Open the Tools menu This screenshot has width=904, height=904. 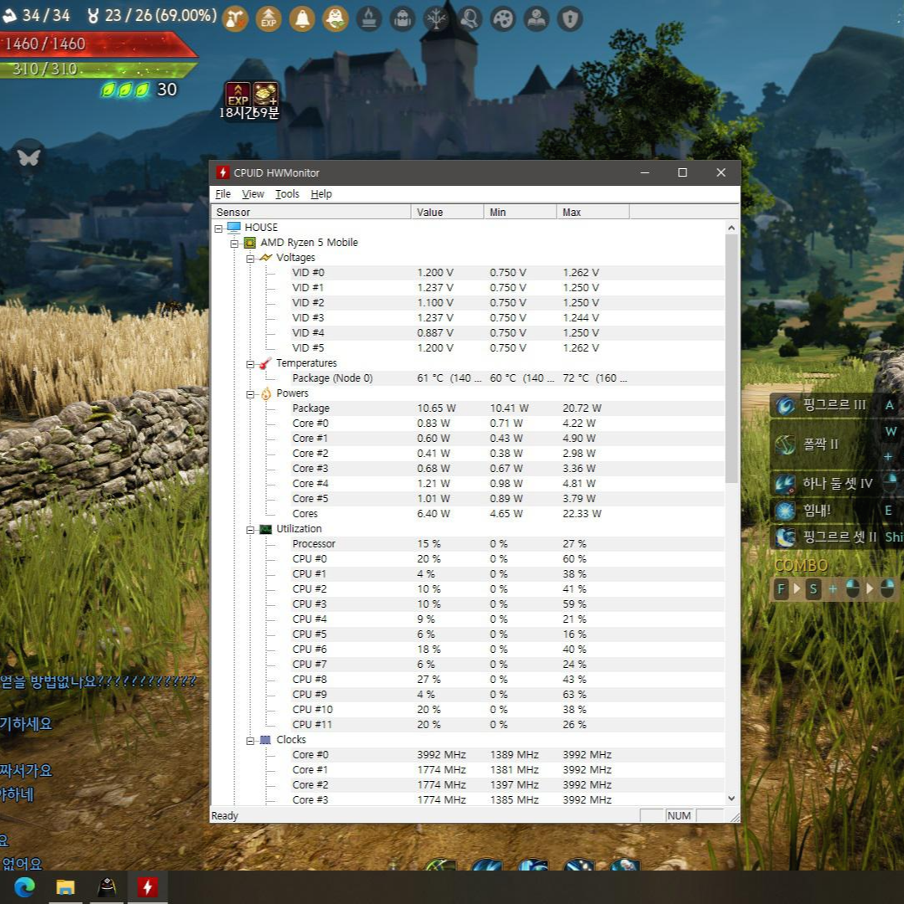(x=287, y=193)
